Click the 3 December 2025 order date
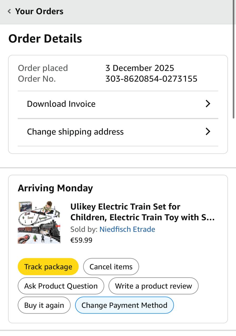This screenshot has width=236, height=336. pos(140,68)
